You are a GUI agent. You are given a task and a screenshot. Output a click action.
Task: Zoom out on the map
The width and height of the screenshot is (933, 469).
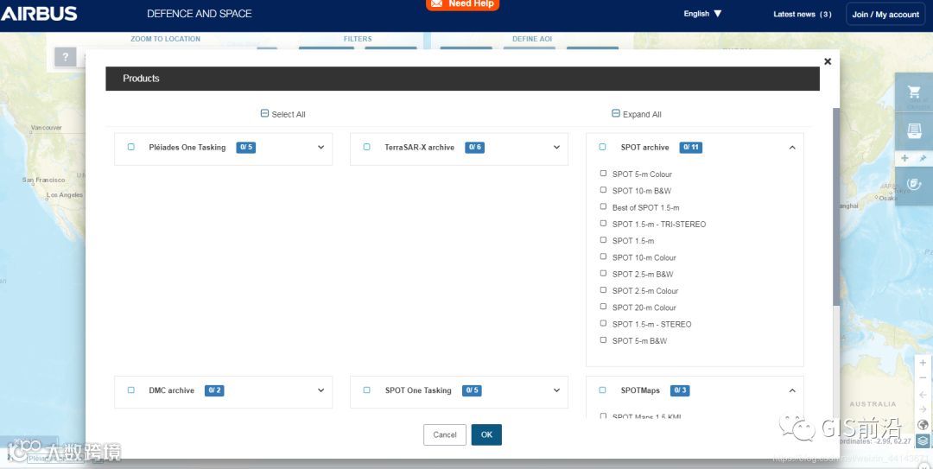coord(923,378)
